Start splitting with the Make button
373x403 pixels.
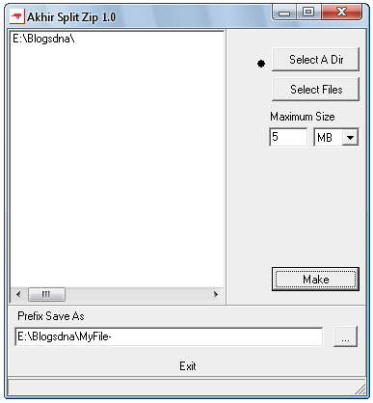pos(315,280)
